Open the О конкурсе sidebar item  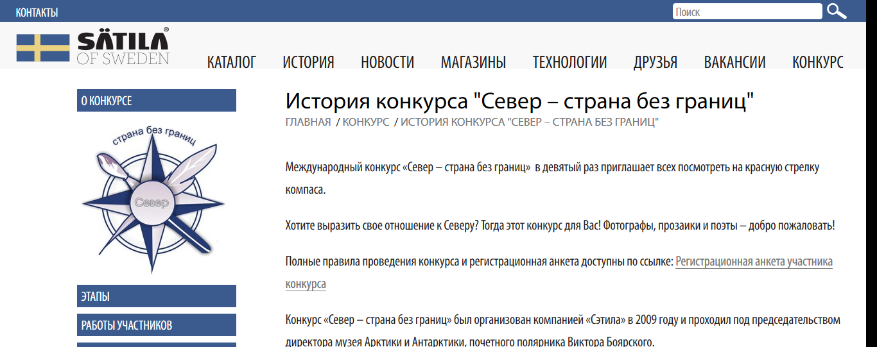point(157,101)
